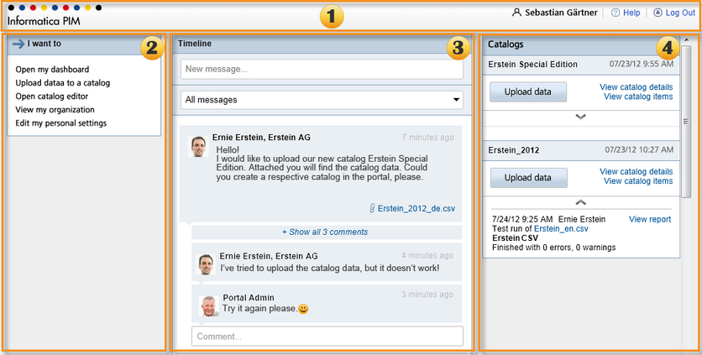Click paperclip icon beside Erstein_2012_de.csv
The image size is (702, 355).
point(372,208)
